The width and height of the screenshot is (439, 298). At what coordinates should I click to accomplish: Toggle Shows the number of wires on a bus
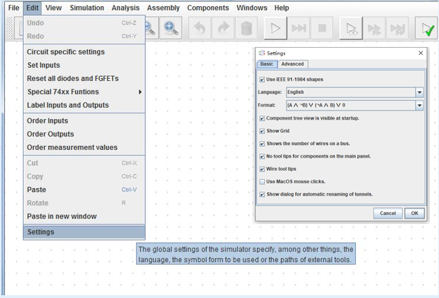click(262, 144)
